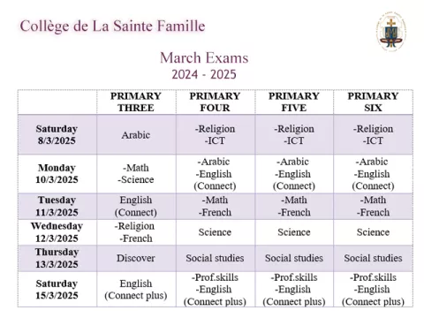Select the PRIMARY THREE column header
424x318 pixels.
tap(136, 102)
